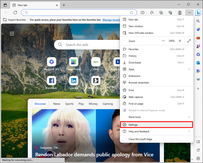Select New window menu item
203x163 pixels.
pos(157,26)
